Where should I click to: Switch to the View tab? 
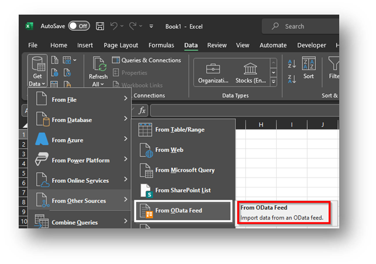pos(242,45)
